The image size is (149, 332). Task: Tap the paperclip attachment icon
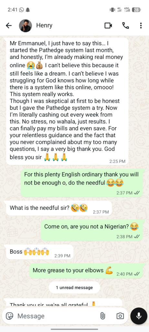pos(102,316)
